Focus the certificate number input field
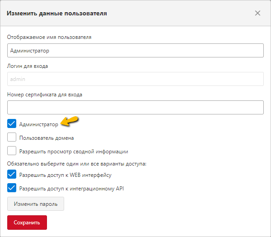Screen dimensions: 271x237 135,107
